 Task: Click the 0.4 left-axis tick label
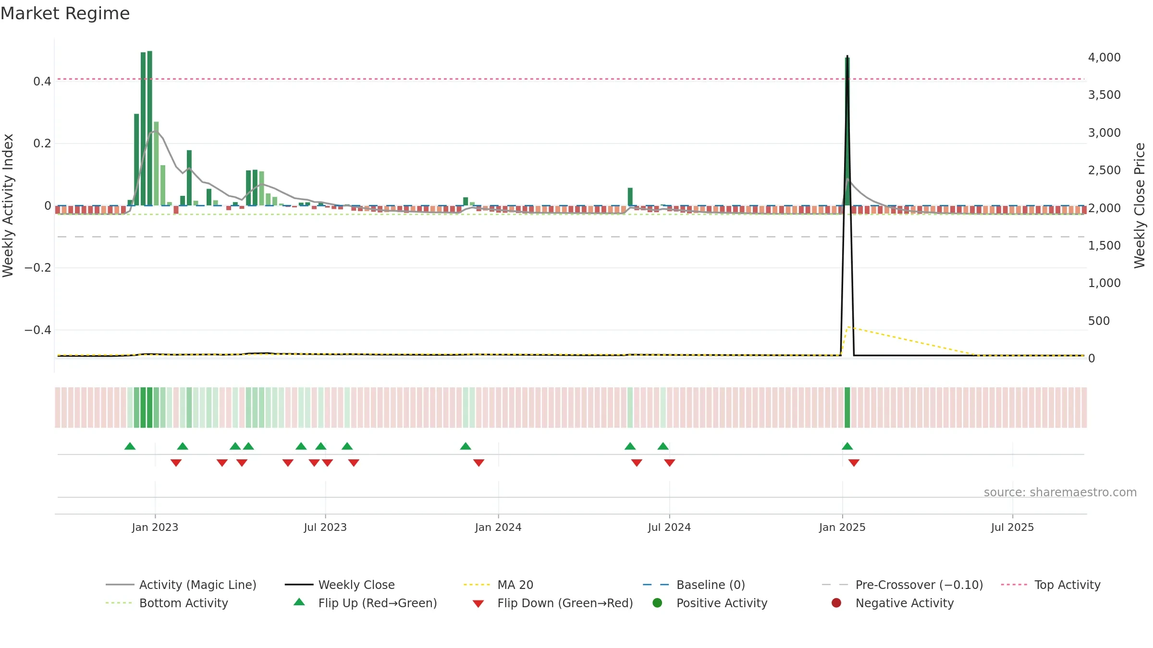(42, 82)
